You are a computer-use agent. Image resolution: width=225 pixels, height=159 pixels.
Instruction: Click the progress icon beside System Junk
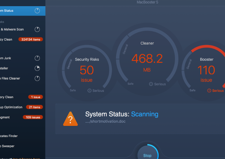click(x=37, y=58)
